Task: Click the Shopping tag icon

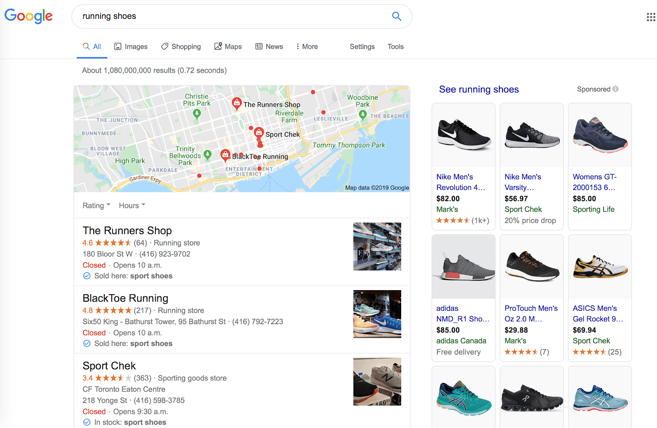Action: (x=165, y=46)
